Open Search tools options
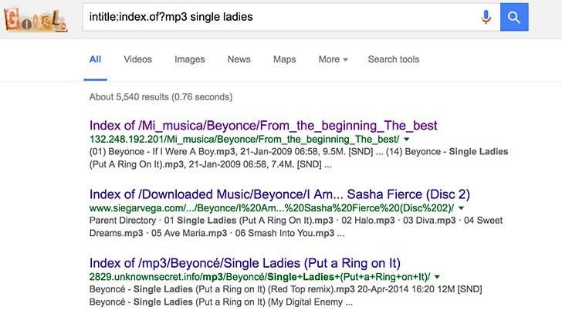 tap(394, 59)
